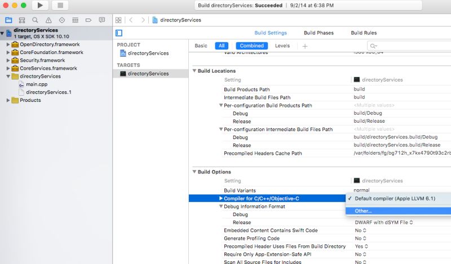Image resolution: width=451 pixels, height=264 pixels.
Task: Run the project with the Play button
Action: 40,5
